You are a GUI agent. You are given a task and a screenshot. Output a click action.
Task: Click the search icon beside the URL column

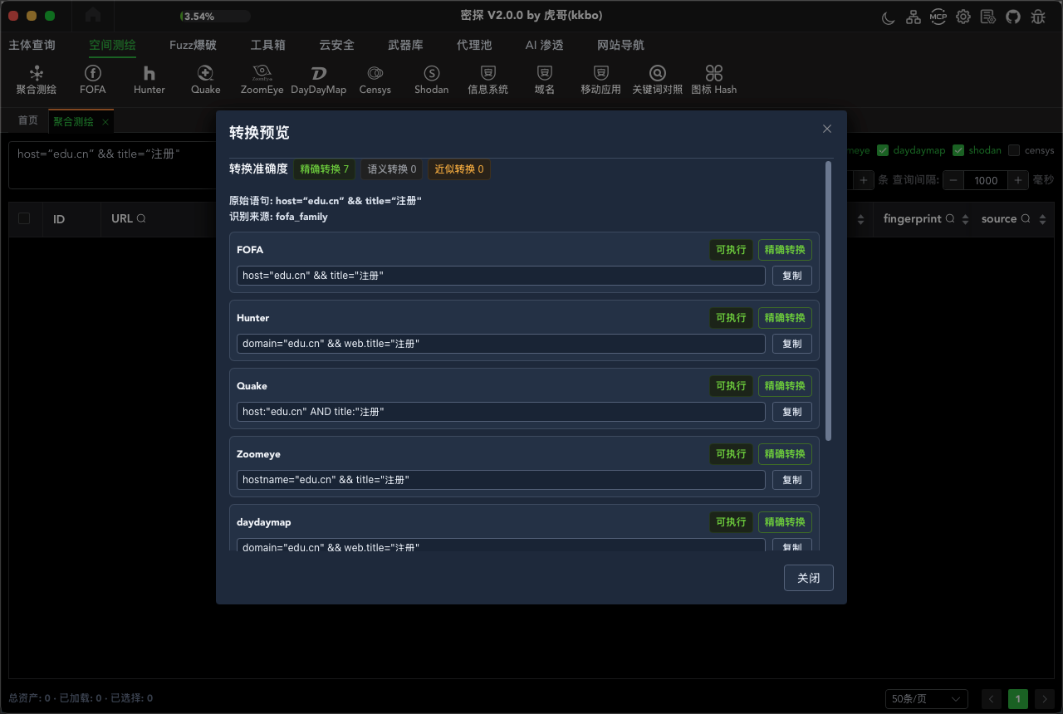tap(141, 219)
